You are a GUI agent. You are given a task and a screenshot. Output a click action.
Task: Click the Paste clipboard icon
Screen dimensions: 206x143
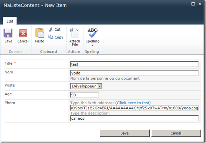(x=40, y=33)
